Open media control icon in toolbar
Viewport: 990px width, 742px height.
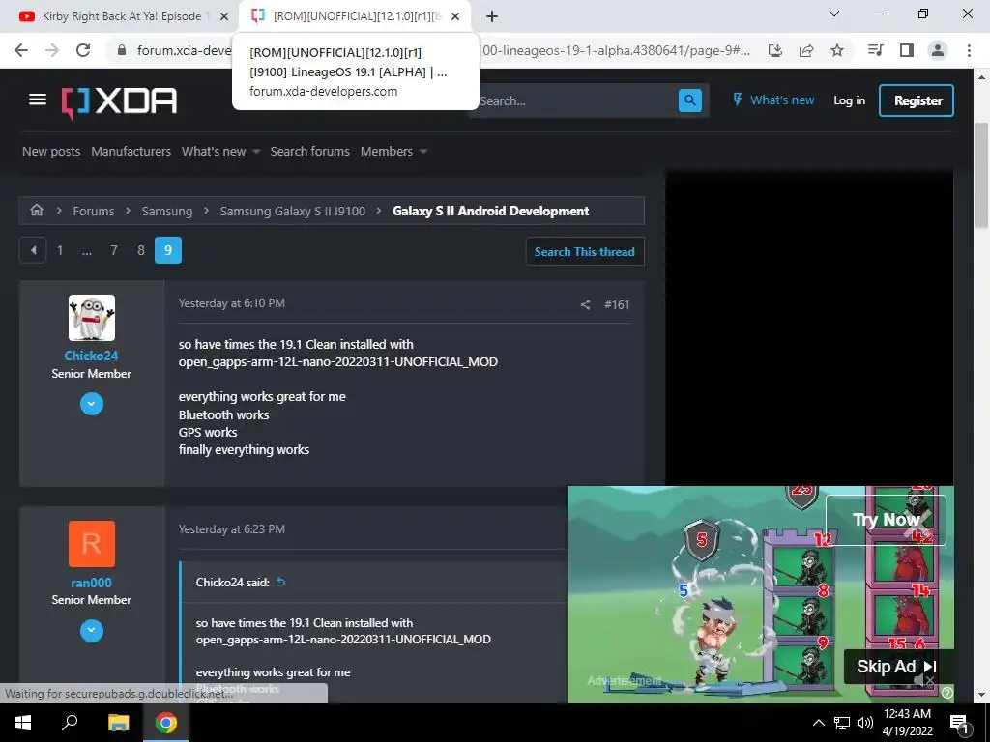(x=875, y=50)
